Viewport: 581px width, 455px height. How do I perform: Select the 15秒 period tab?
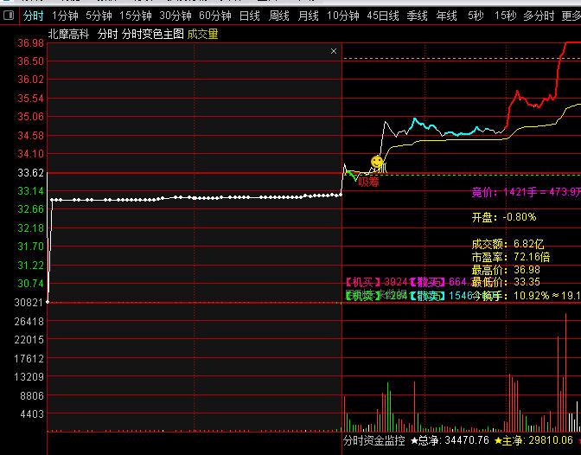coord(505,16)
